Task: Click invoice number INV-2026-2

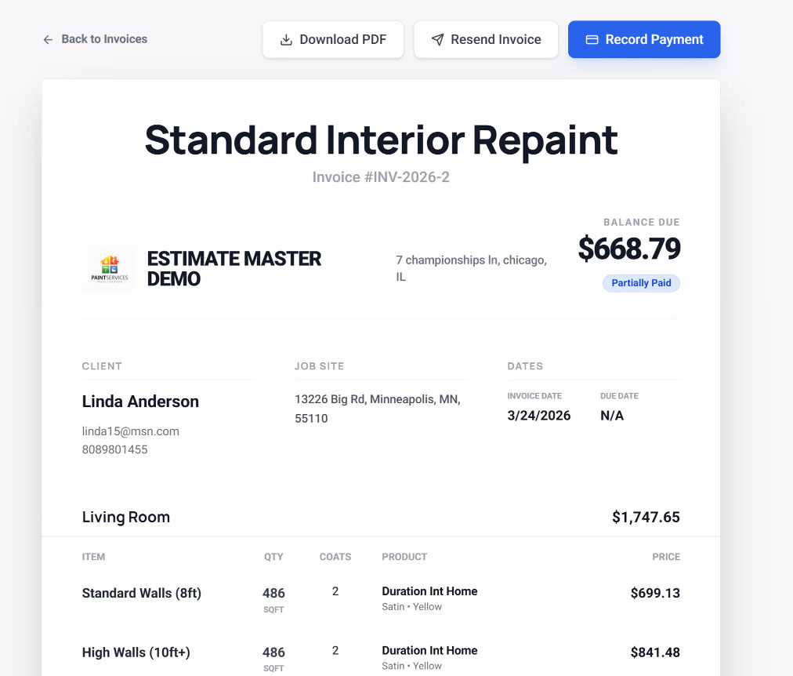Action: (x=381, y=177)
